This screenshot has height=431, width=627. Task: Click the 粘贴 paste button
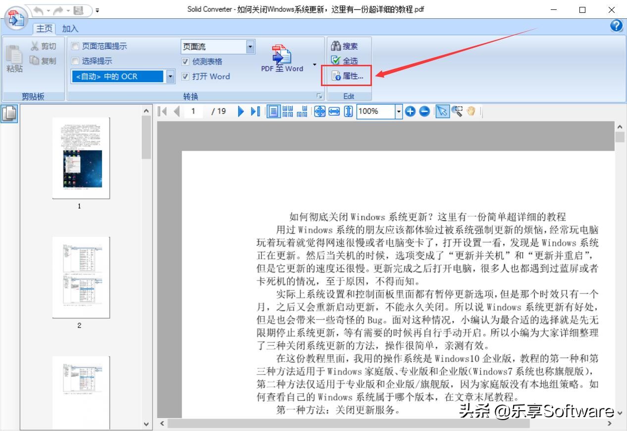tap(14, 58)
